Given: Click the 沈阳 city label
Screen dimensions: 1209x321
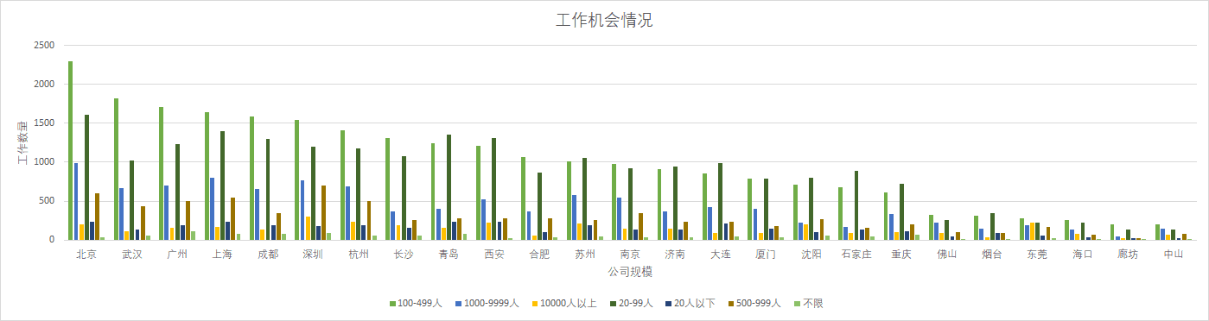Looking at the screenshot, I should (811, 255).
